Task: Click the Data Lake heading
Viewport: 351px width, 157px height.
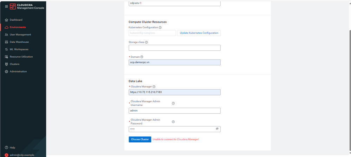Action: coord(135,81)
